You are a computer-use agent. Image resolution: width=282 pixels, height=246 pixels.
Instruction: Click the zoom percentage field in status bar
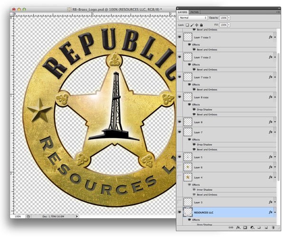[18, 216]
